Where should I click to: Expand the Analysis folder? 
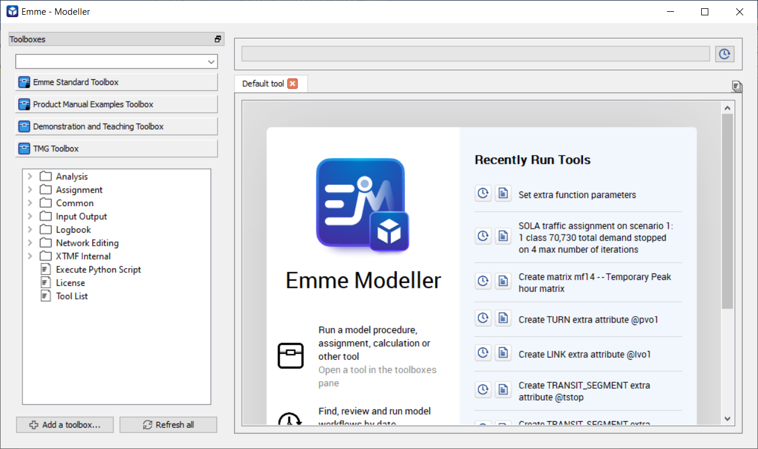tap(30, 176)
